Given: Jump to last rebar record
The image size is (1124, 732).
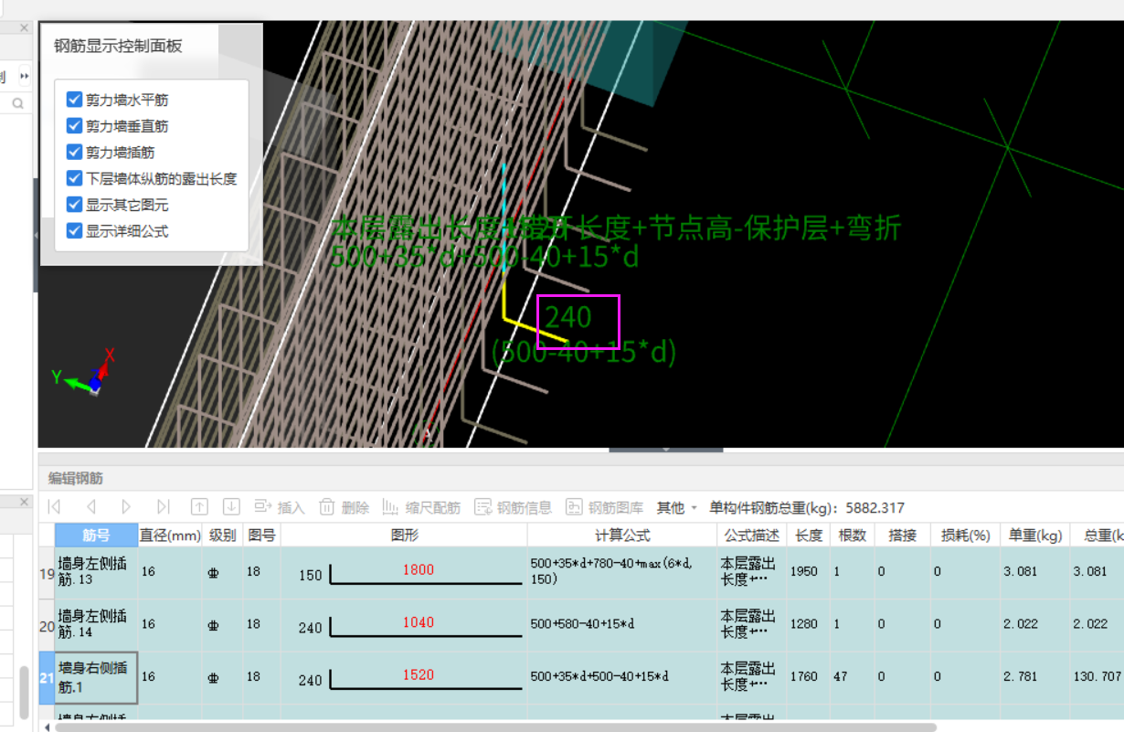Looking at the screenshot, I should click(163, 507).
